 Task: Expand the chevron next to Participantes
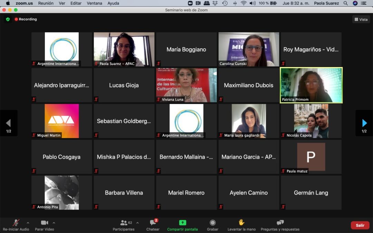pyautogui.click(x=137, y=223)
